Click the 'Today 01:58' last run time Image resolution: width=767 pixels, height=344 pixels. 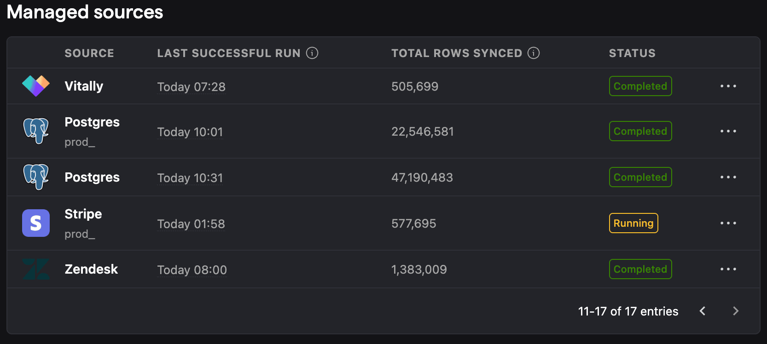pyautogui.click(x=191, y=224)
